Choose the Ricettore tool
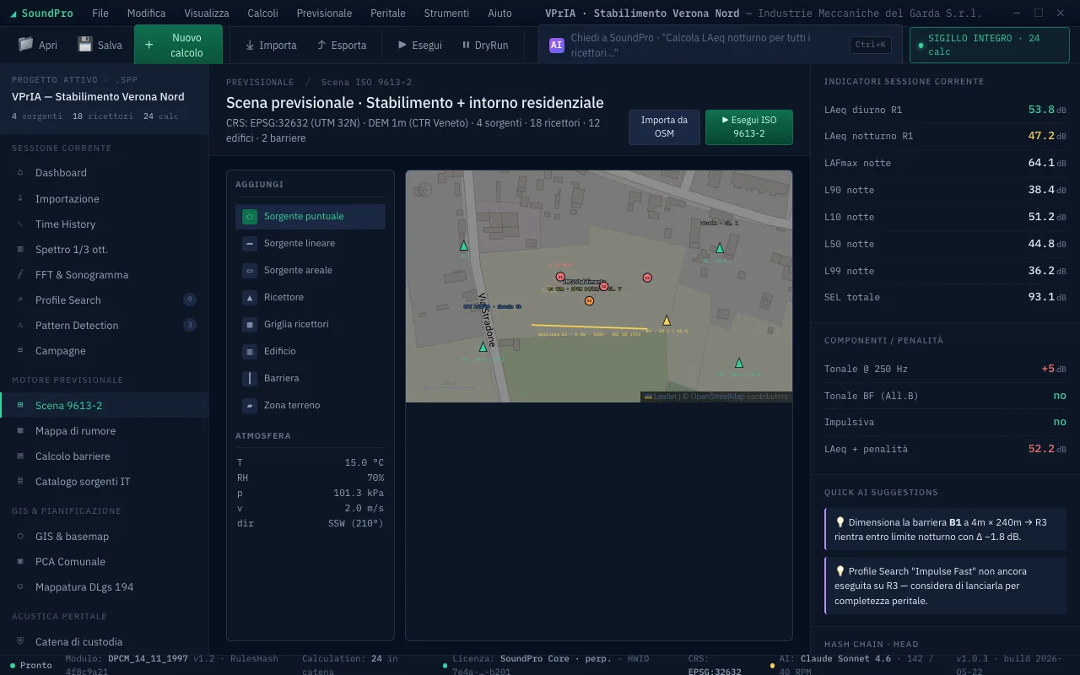The width and height of the screenshot is (1080, 675). pos(310,298)
